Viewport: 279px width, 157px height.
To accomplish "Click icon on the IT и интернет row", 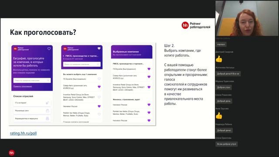I will point(48,103).
